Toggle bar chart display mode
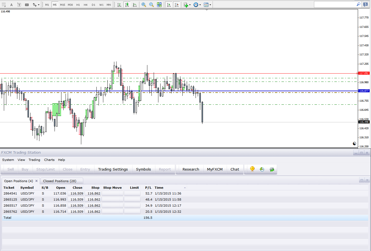371x251 pixels. coord(119,5)
